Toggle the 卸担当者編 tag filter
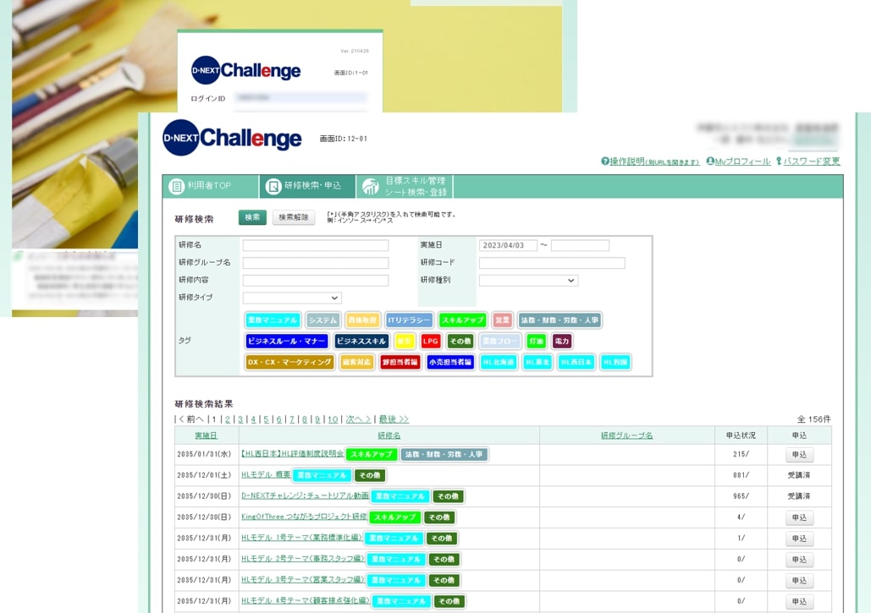Screen dimensions: 871x613 pos(400,362)
